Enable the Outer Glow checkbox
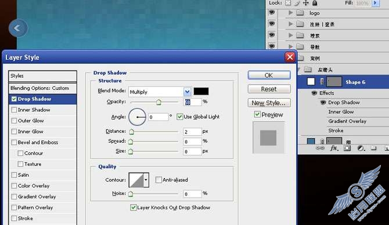Image resolution: width=389 pixels, height=225 pixels. pos(14,121)
